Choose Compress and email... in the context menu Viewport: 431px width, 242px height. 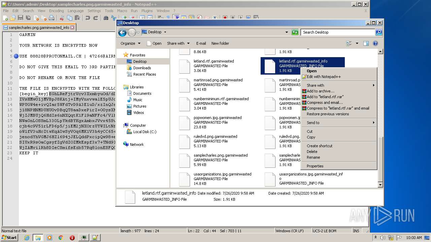tap(339, 103)
